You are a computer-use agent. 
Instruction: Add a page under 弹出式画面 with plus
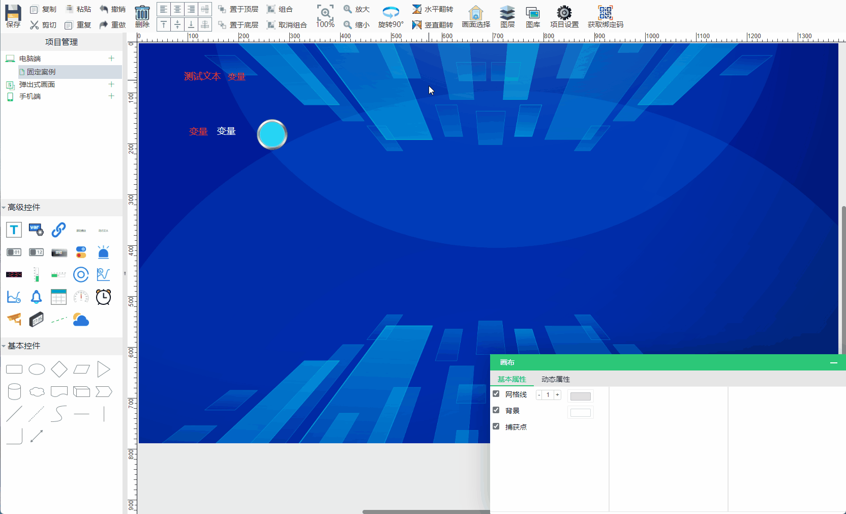(x=111, y=84)
